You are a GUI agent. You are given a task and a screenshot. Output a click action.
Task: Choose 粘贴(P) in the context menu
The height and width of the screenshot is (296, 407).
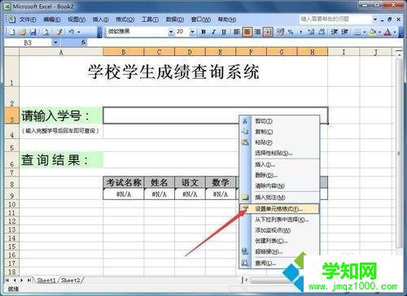click(279, 142)
